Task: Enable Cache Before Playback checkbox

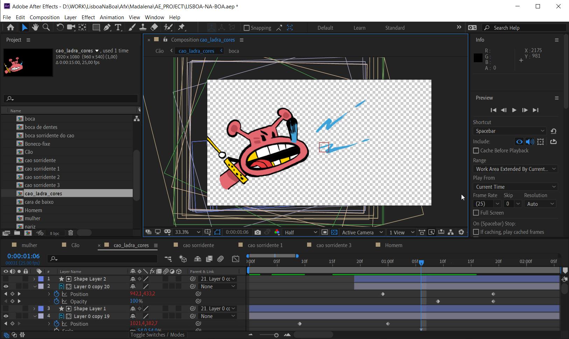Action: point(476,151)
